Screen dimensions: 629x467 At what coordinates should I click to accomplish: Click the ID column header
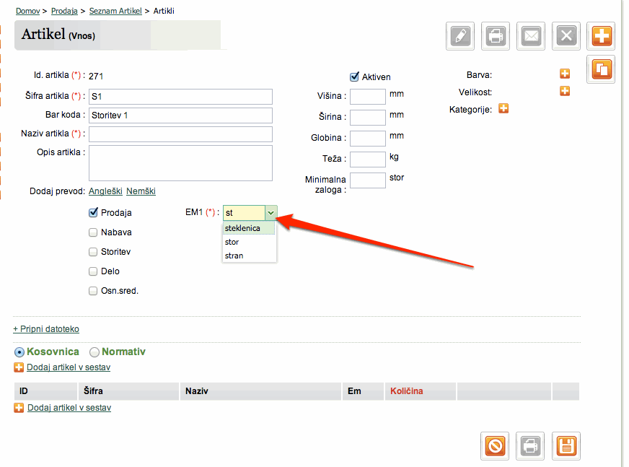[x=45, y=391]
